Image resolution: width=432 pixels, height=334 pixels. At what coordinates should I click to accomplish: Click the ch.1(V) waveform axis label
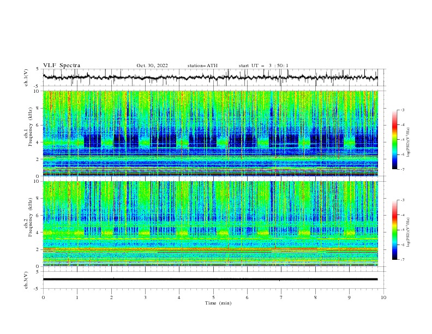26,77
